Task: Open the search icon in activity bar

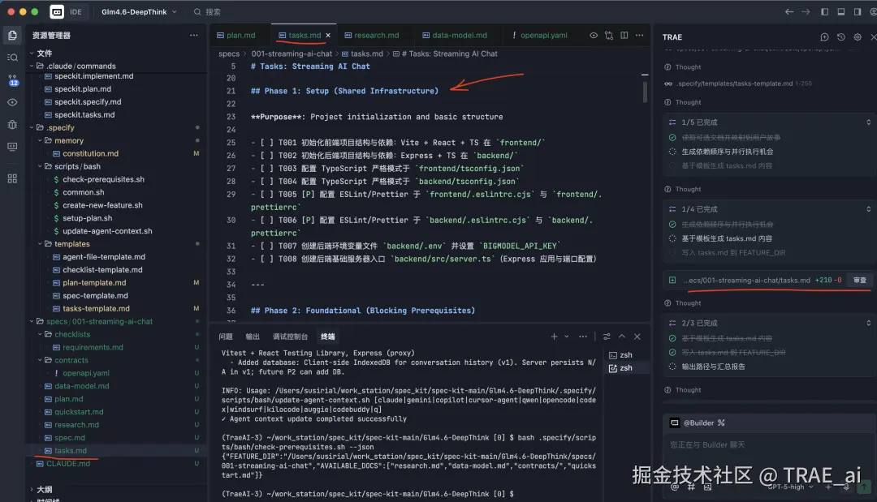Action: (x=12, y=58)
